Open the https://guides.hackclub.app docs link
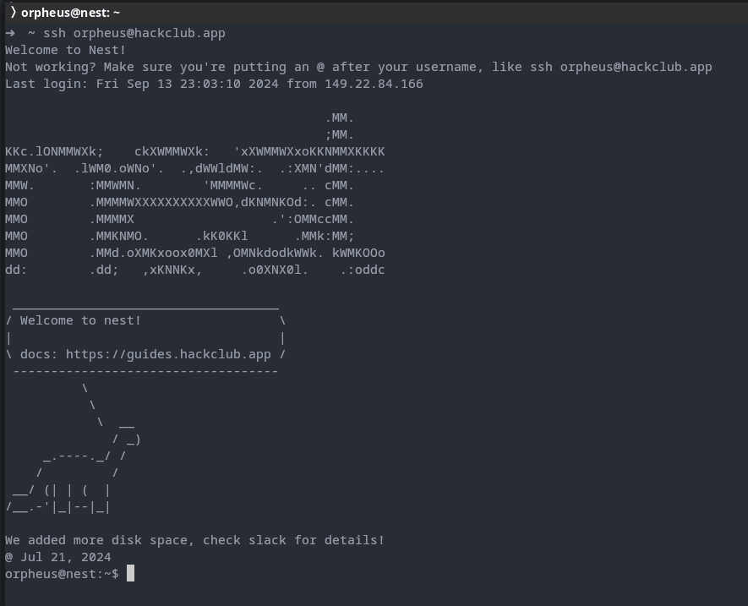This screenshot has width=748, height=606. 168,354
